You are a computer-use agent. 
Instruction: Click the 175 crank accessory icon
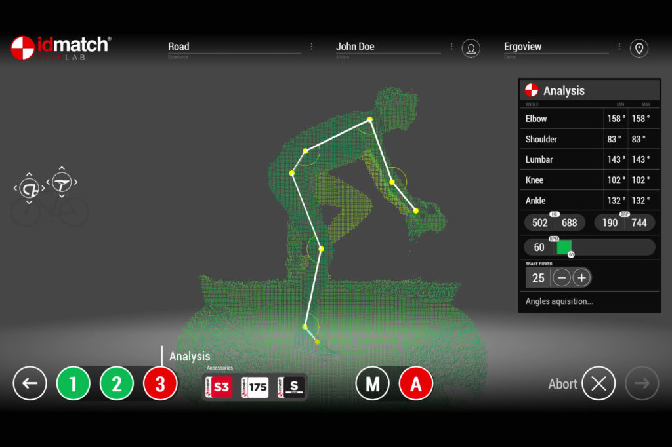255,387
